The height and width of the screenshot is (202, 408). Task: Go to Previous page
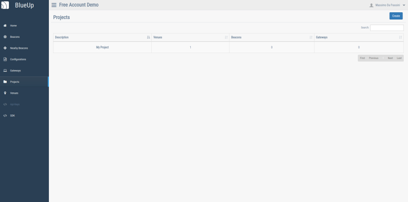374,58
